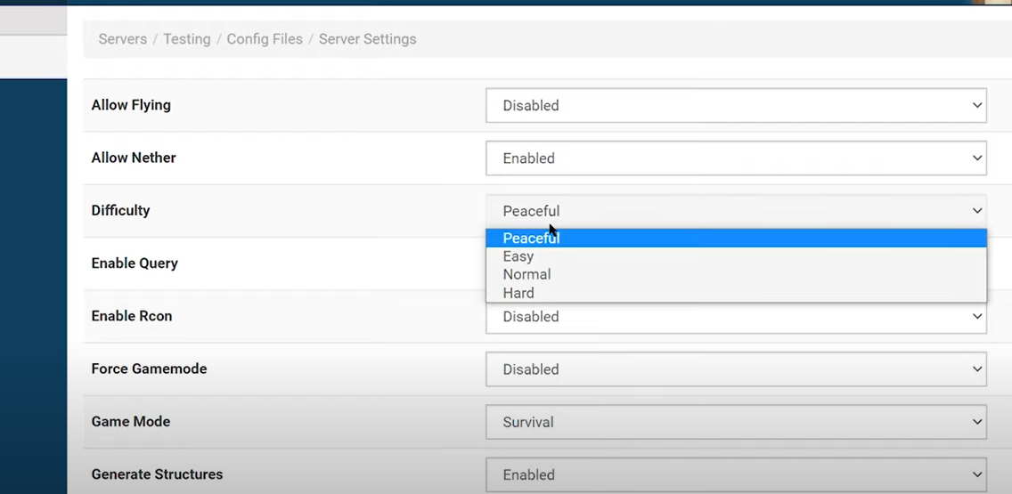Click the Force Gamemode setting label
Image resolution: width=1012 pixels, height=494 pixels.
(x=149, y=368)
